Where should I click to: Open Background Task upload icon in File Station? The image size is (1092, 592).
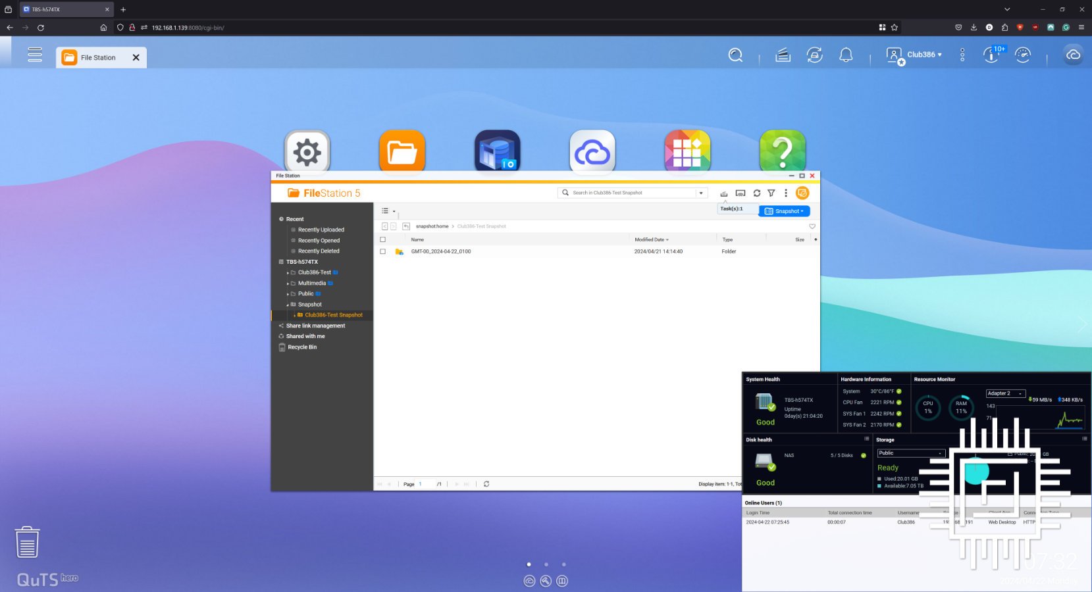(724, 193)
